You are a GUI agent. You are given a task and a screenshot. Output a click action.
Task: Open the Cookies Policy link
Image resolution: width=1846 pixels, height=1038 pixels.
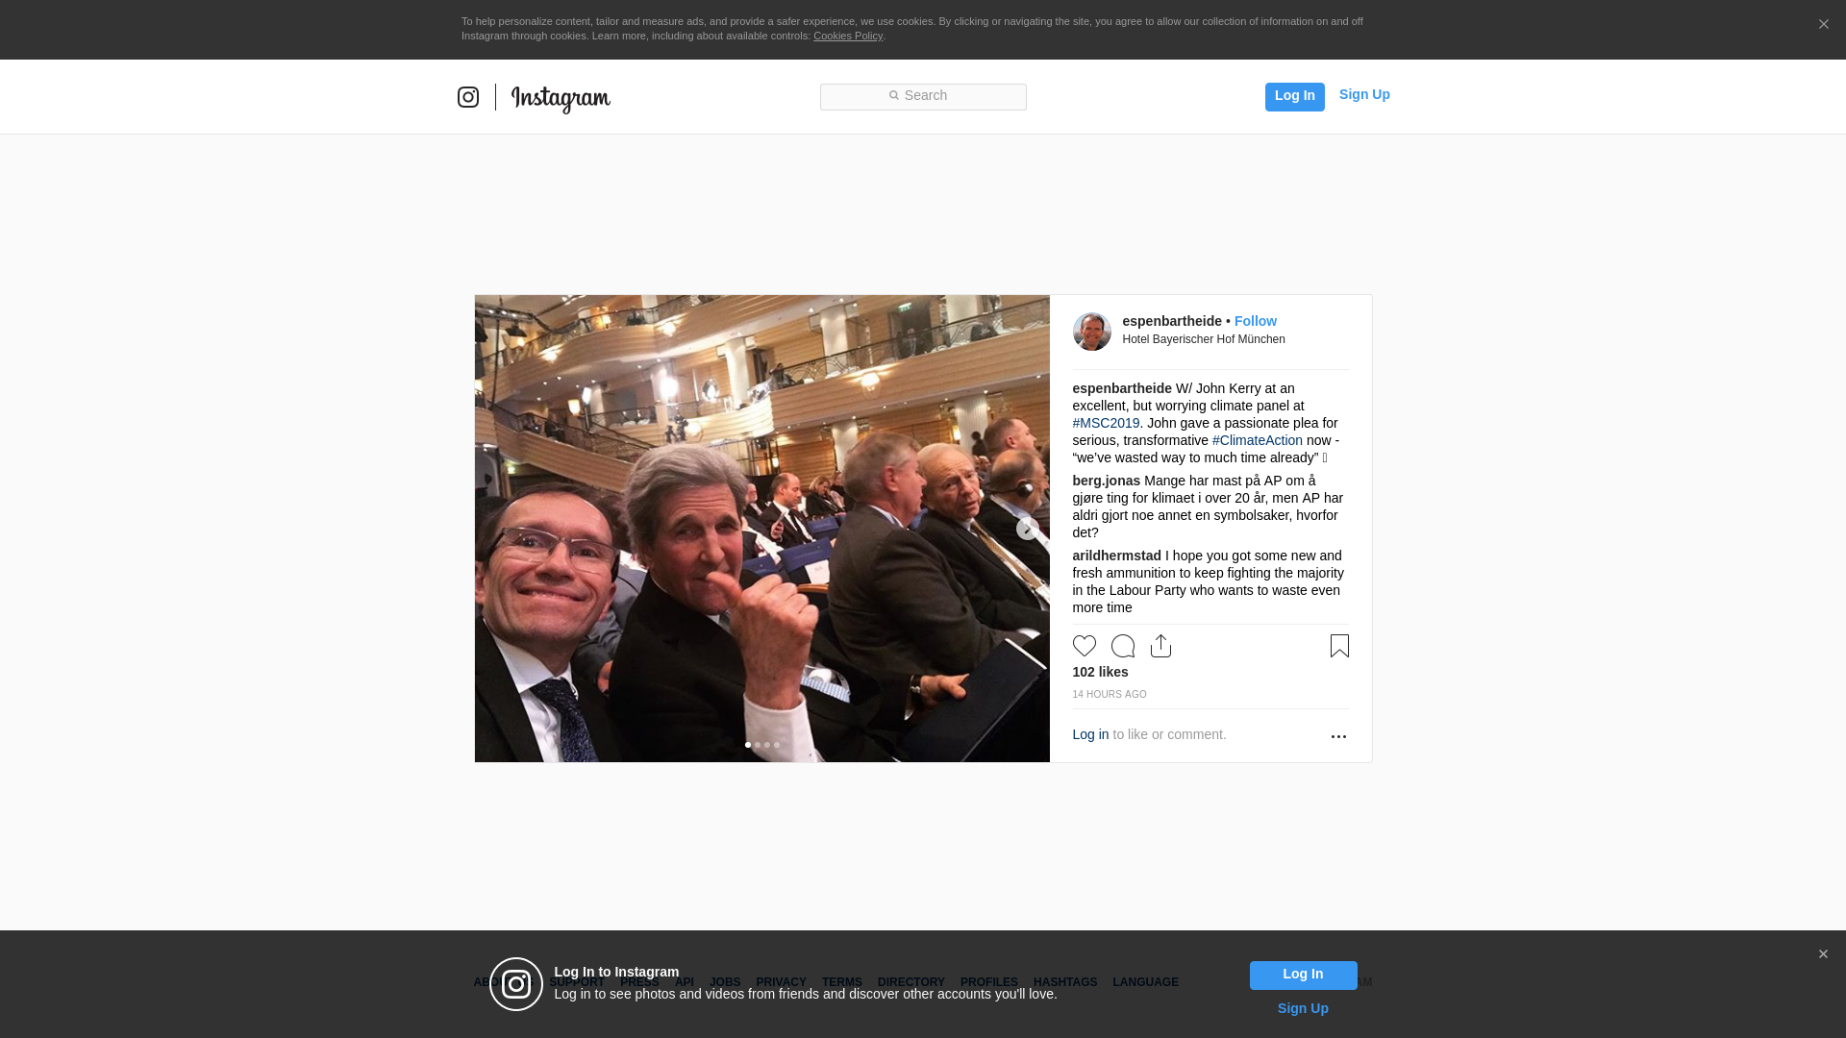pyautogui.click(x=848, y=36)
